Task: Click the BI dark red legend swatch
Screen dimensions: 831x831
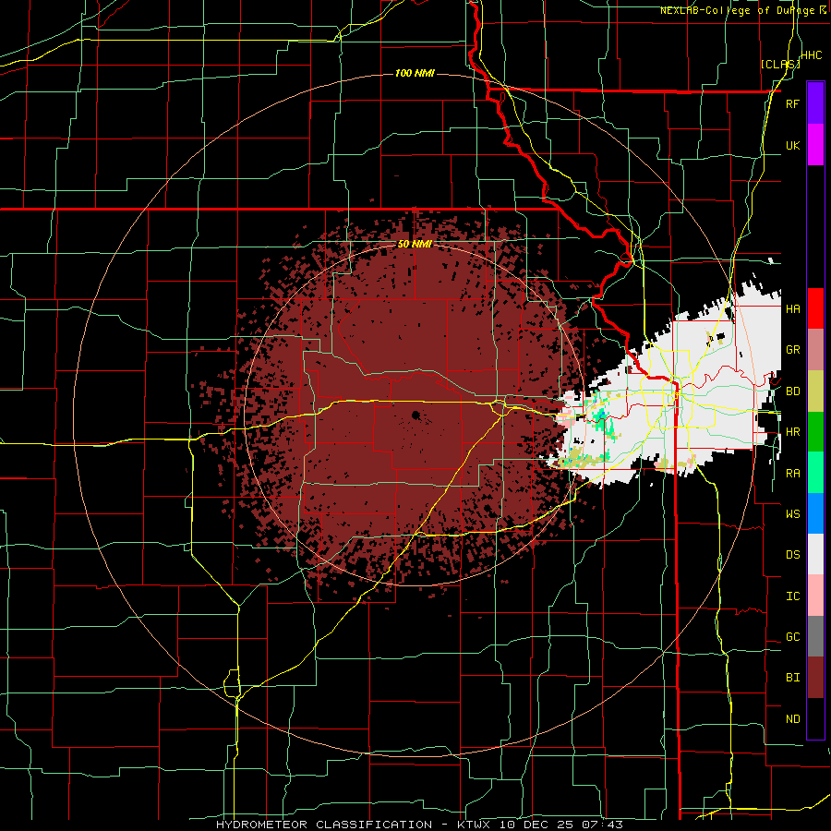Action: pos(815,678)
